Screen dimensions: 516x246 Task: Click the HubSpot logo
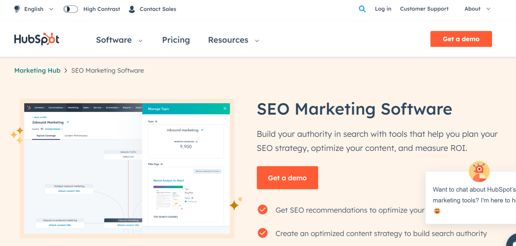point(37,39)
